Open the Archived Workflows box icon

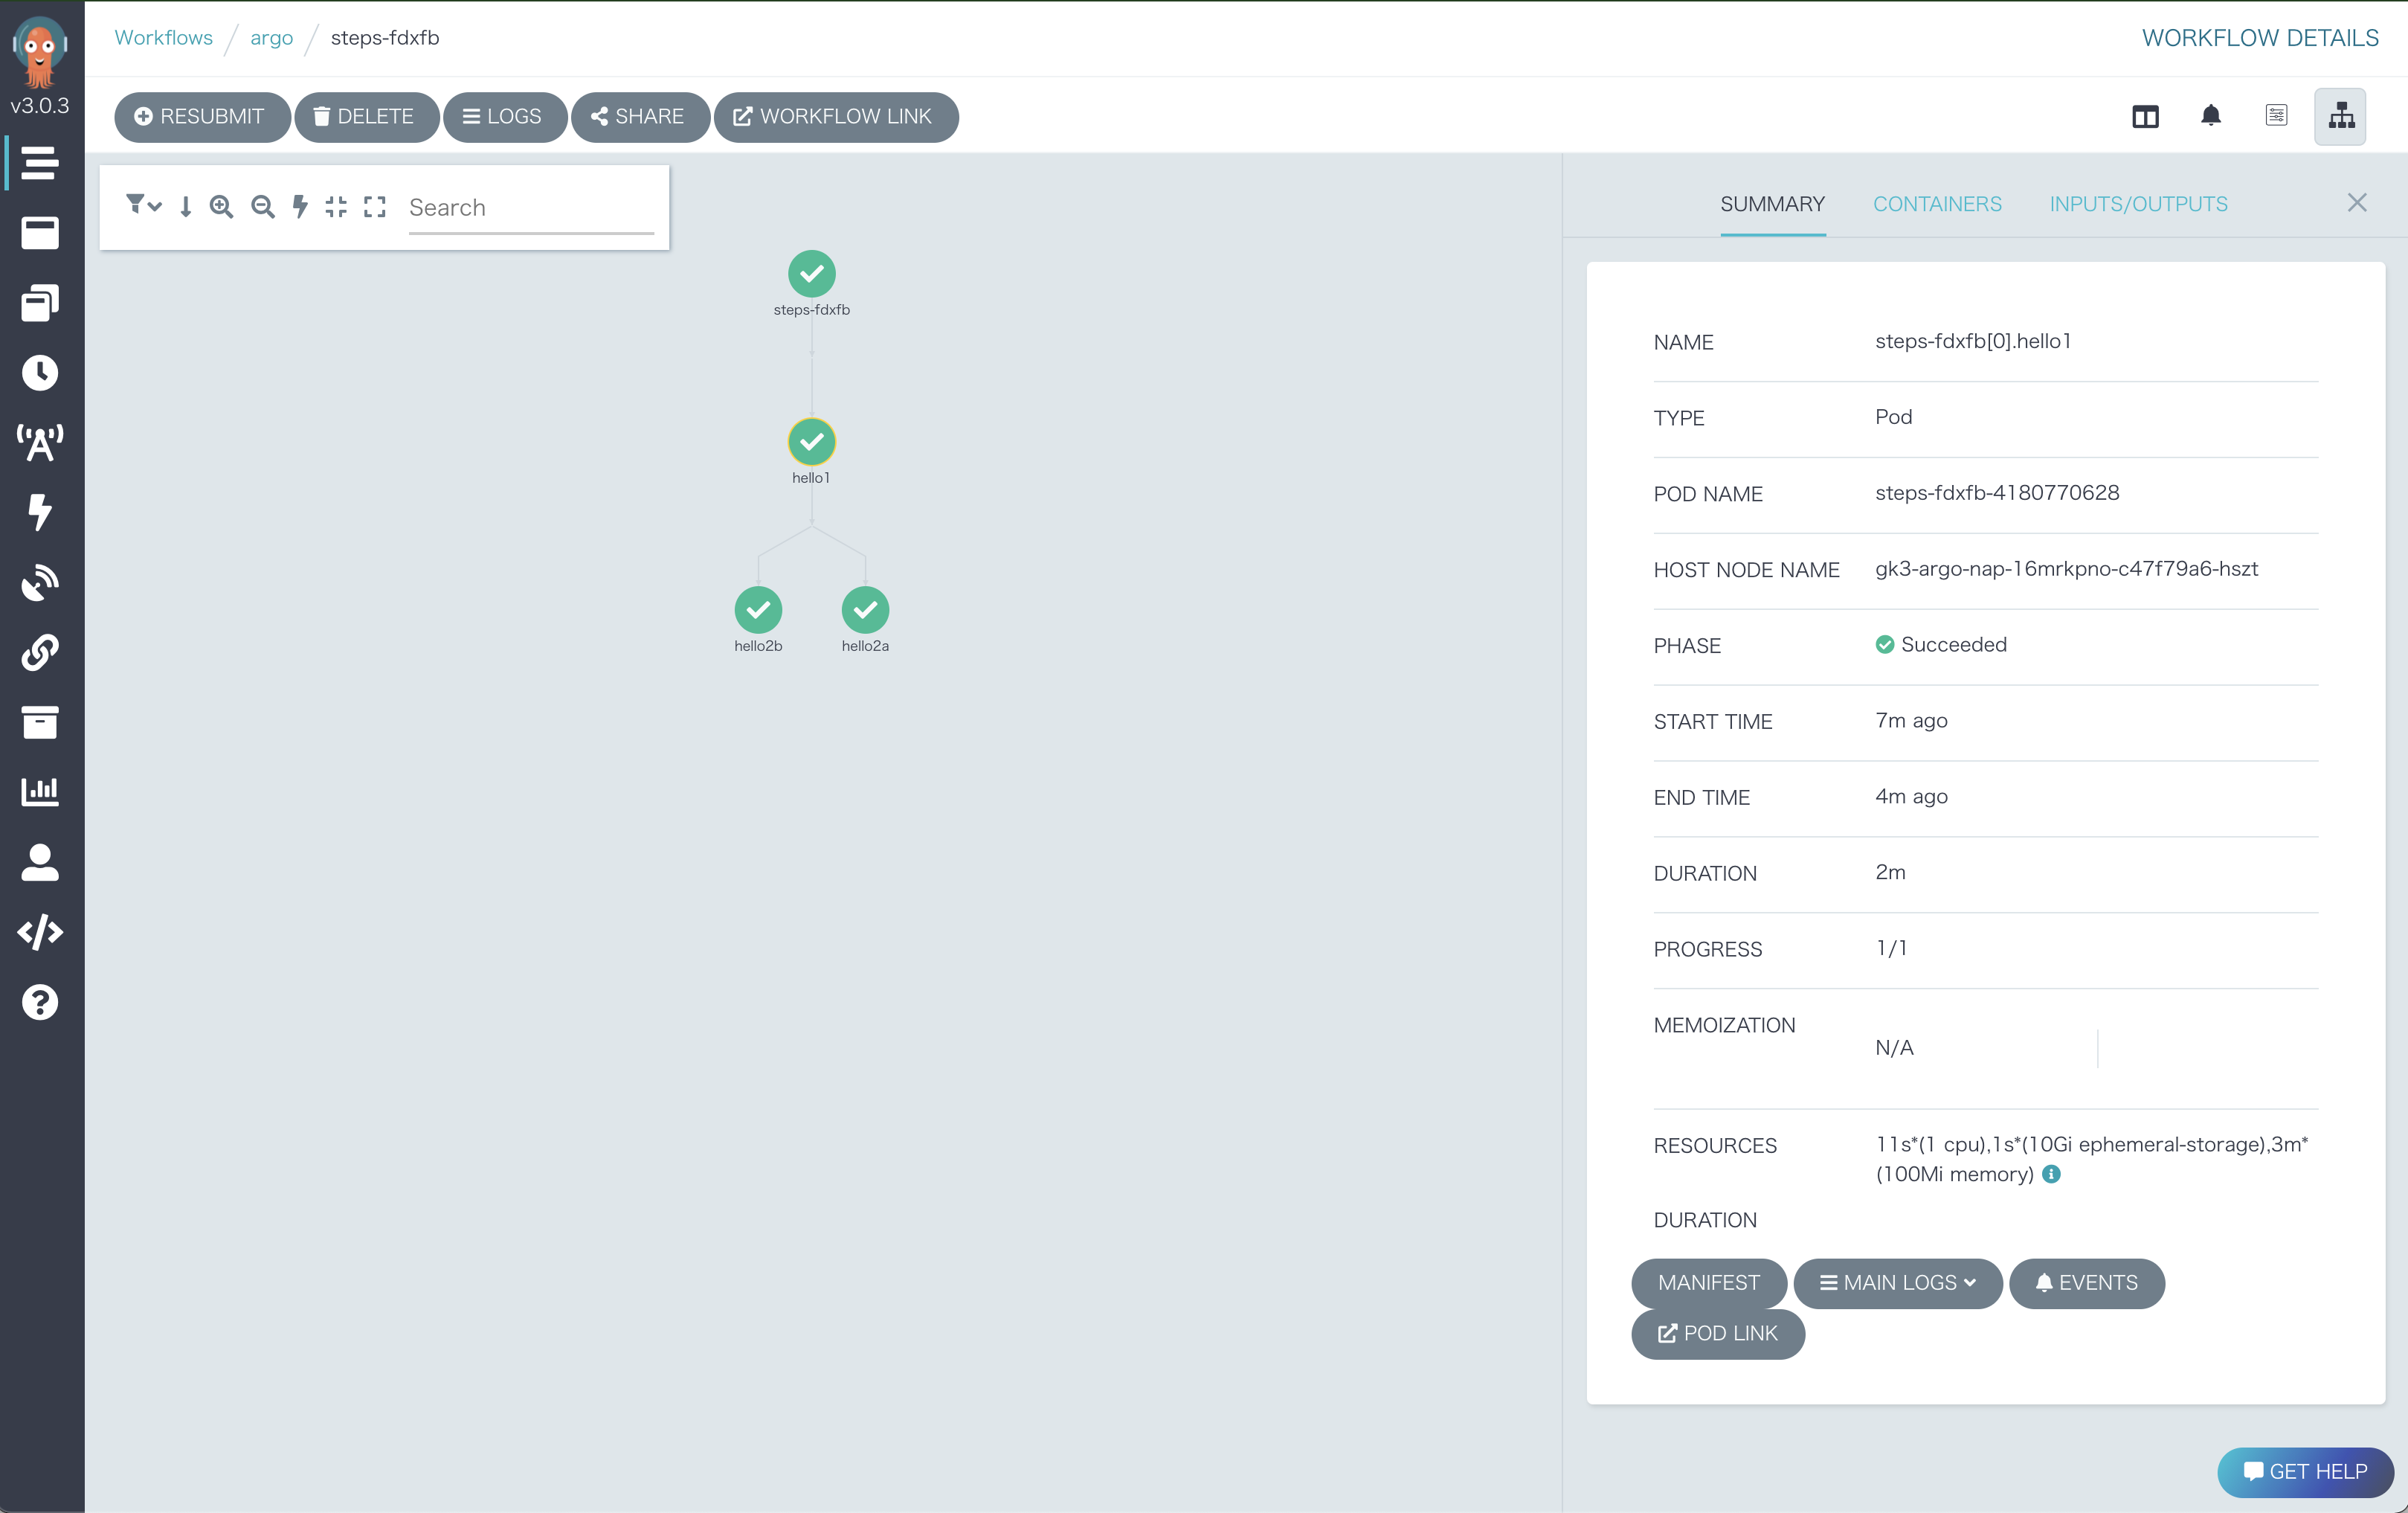click(40, 723)
